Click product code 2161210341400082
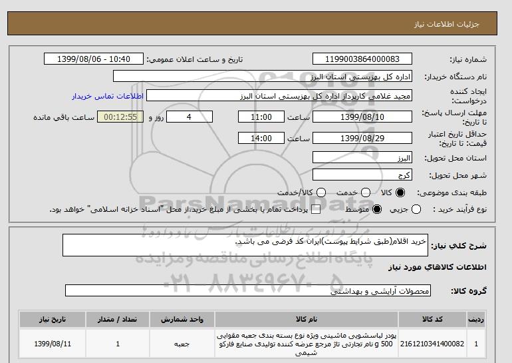This screenshot has width=512, height=363. click(432, 344)
